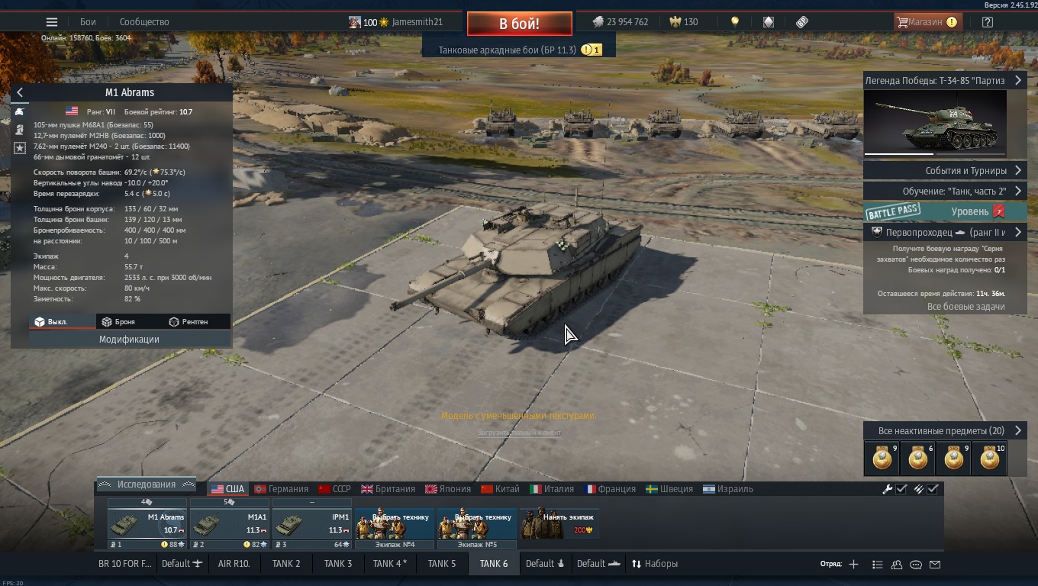Screen dimensions: 1038x586
Task: Open the friends contacts icon
Action: click(897, 565)
